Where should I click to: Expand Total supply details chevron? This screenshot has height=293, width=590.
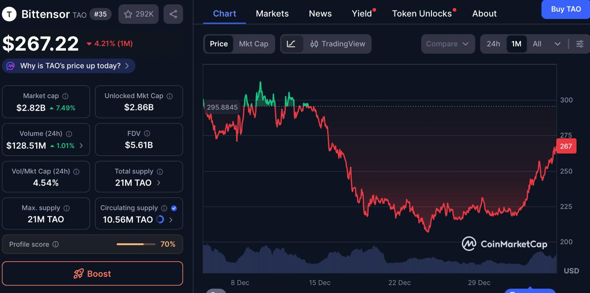(158, 183)
